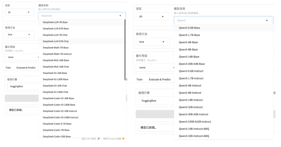The image size is (281, 147).
Task: Select DeepSeek-Coder-V2-16B-Instruct
Action: click(x=81, y=111)
